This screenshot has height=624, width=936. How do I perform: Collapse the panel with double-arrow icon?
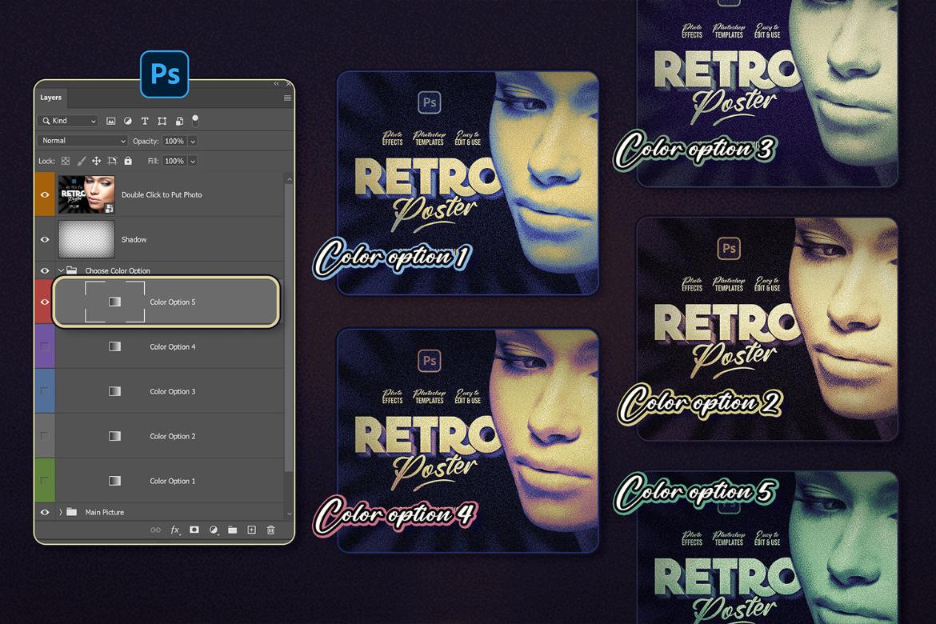(276, 84)
